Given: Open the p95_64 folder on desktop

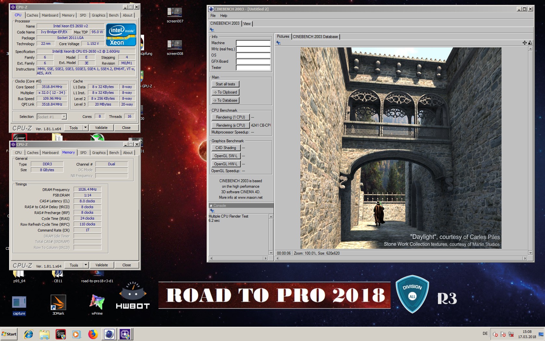Looking at the screenshot, I should pos(19,277).
